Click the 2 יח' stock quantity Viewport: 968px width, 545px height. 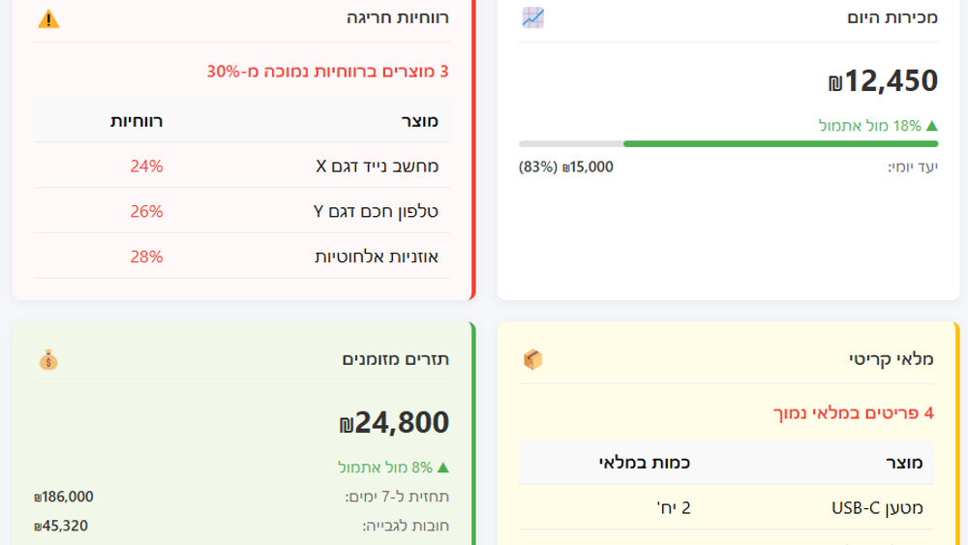coord(674,507)
